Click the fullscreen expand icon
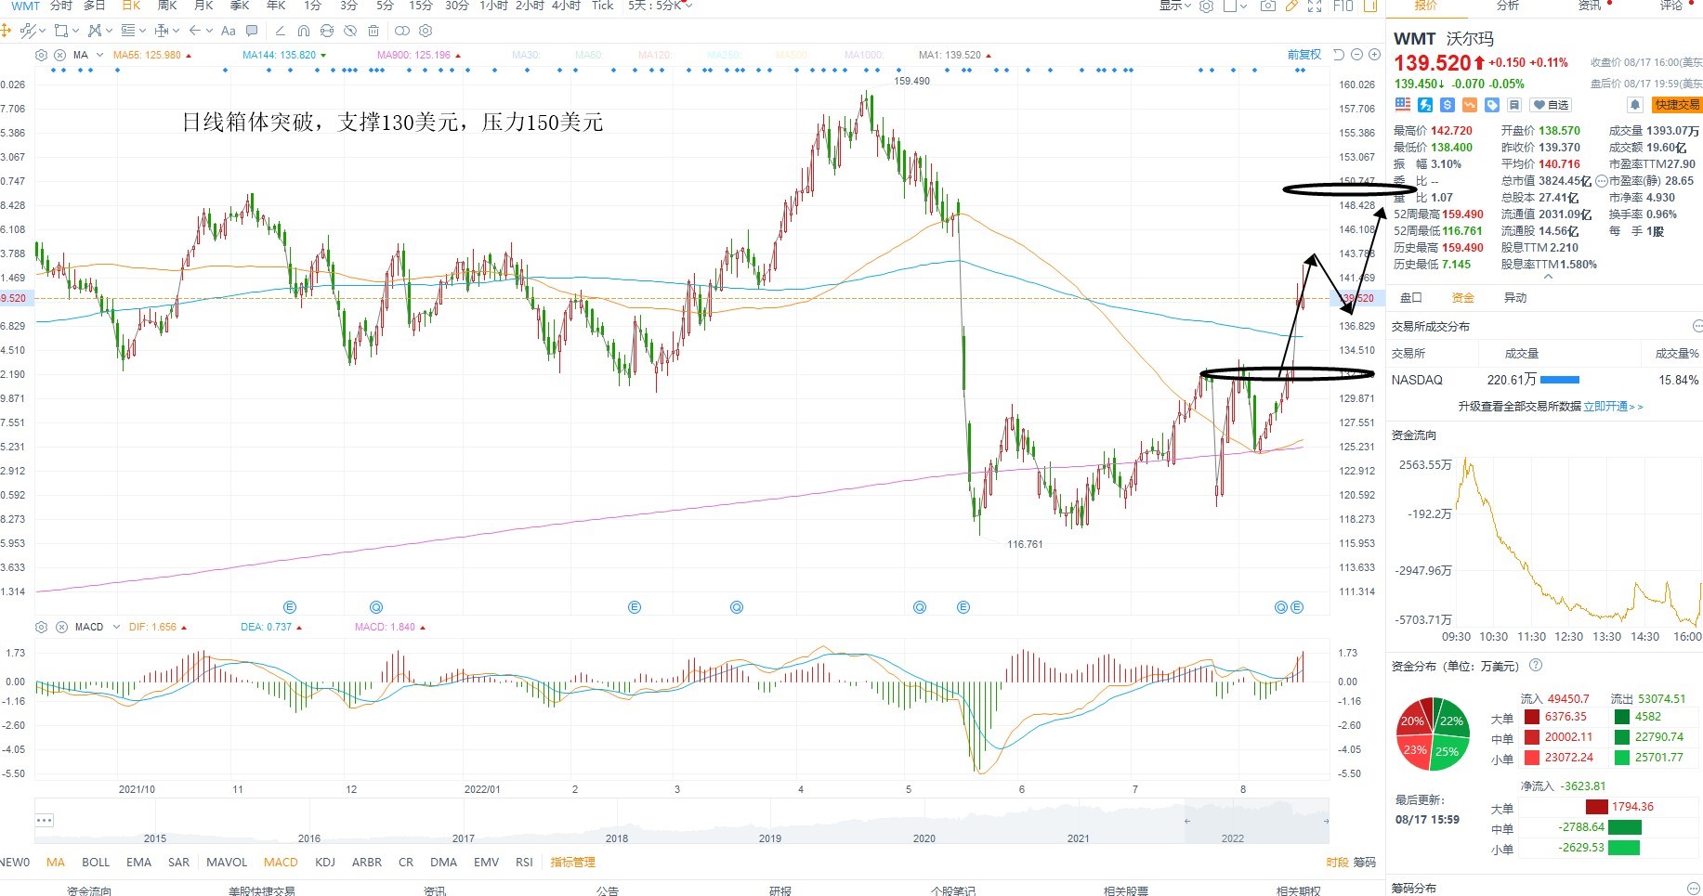The image size is (1703, 896). point(1315,6)
